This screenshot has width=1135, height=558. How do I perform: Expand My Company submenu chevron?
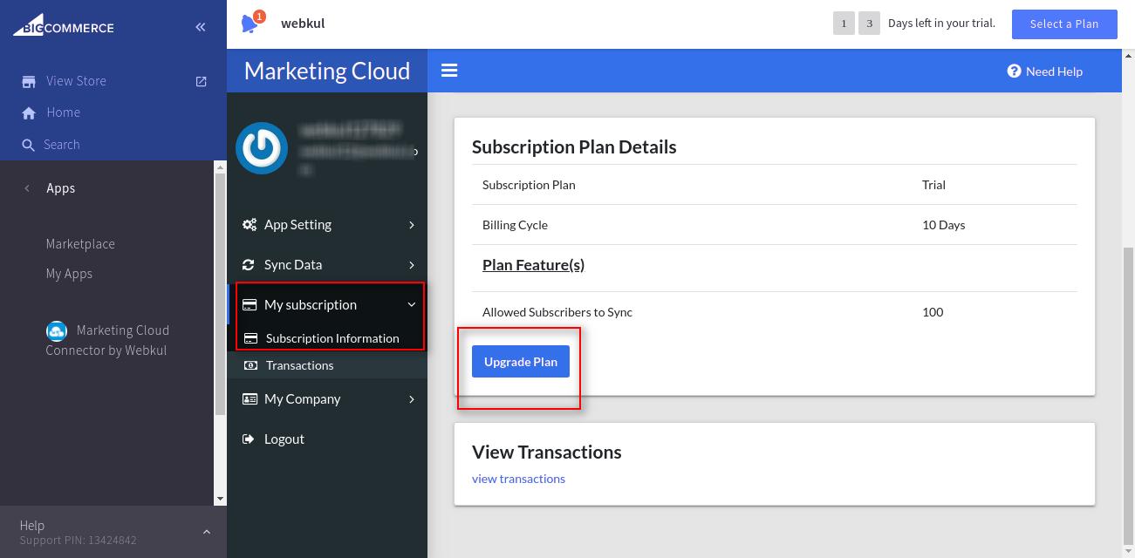(x=412, y=399)
